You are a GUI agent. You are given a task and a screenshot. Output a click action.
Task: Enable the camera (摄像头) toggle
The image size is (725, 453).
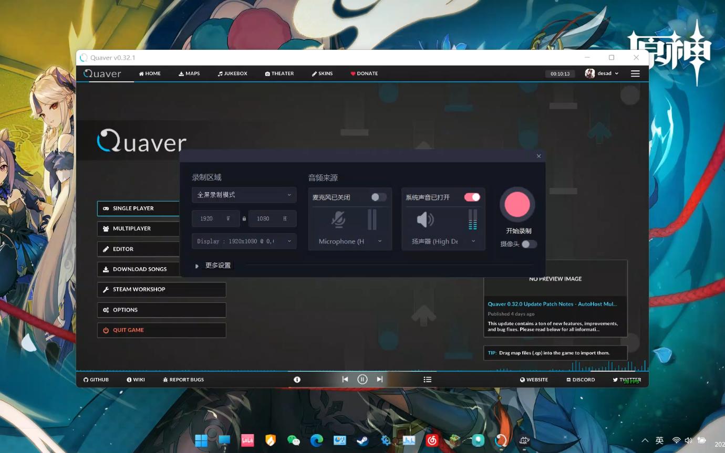[529, 244]
